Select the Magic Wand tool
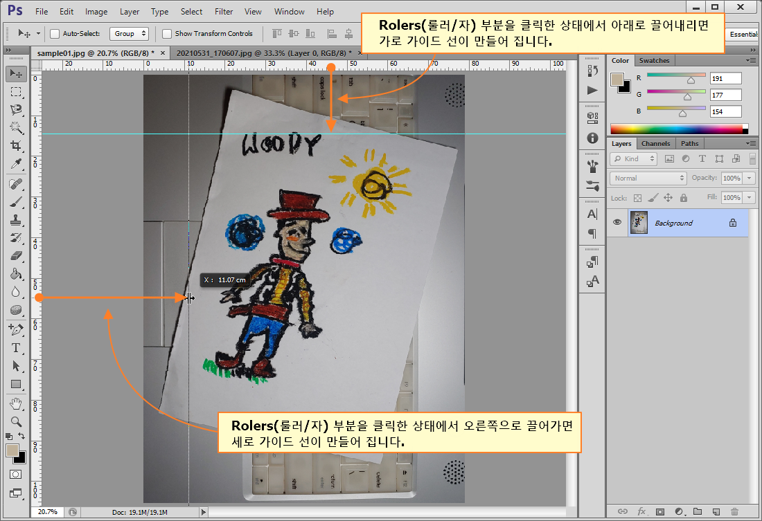Image resolution: width=762 pixels, height=521 pixels. click(x=16, y=128)
